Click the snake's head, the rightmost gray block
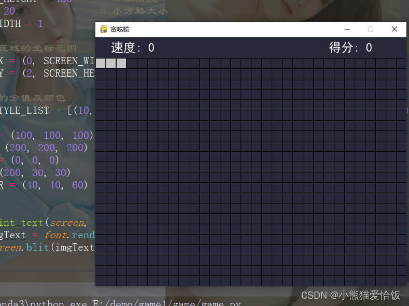409x306 pixels. 121,63
